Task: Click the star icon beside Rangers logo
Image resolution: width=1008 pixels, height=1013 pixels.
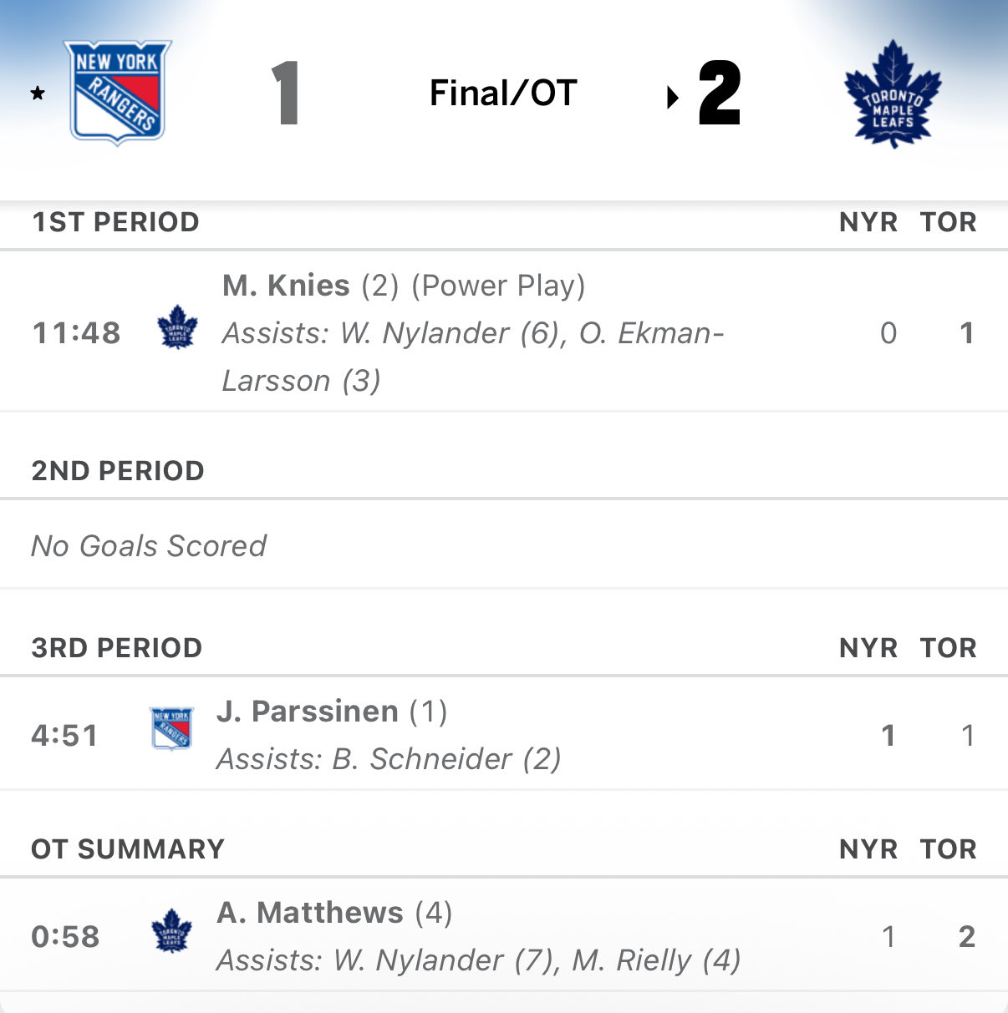Action: pyautogui.click(x=38, y=94)
